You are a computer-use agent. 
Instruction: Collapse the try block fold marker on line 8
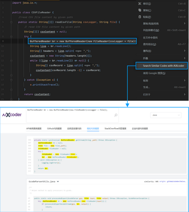pos(11,37)
